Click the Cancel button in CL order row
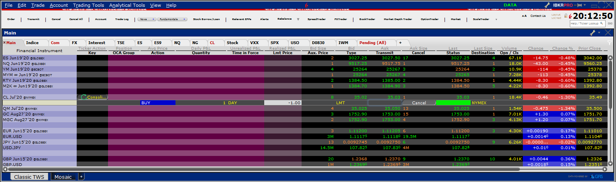616x182 pixels. click(419, 103)
